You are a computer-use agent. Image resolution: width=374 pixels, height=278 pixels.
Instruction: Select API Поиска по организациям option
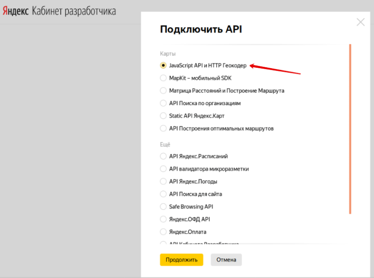click(163, 103)
